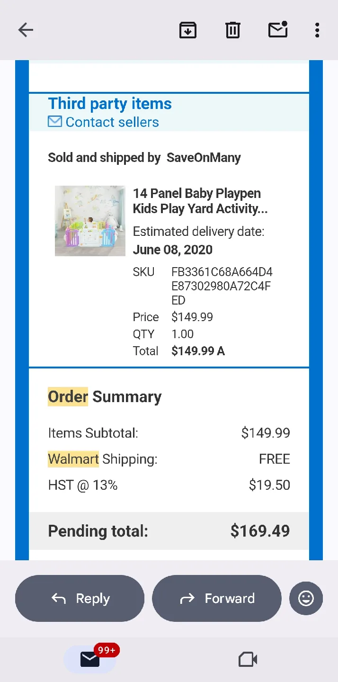Switch to the Mail tab with 99+ badge
The height and width of the screenshot is (682, 338).
[90, 658]
